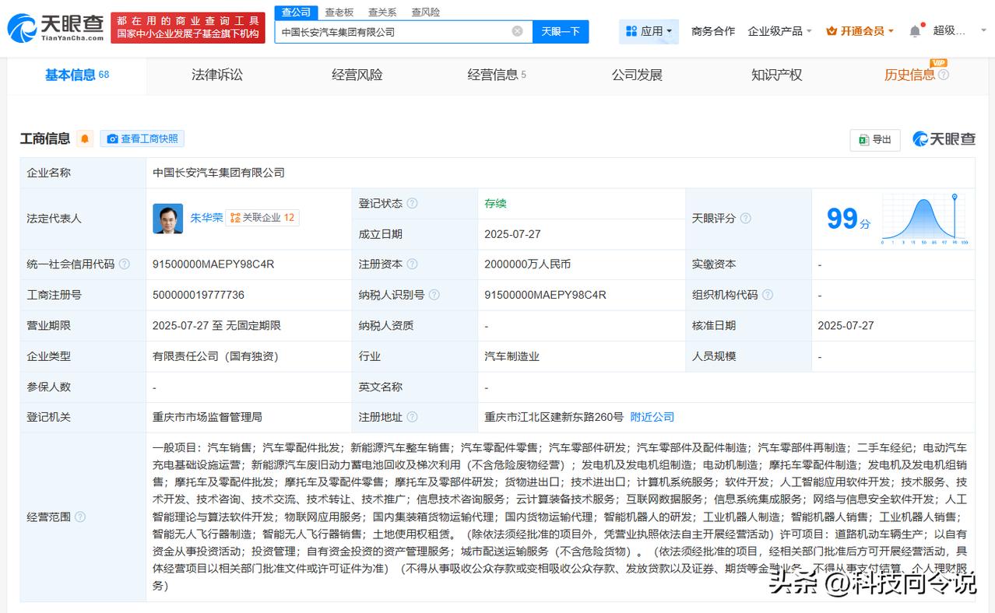Expand the 开通会员 dropdown
Viewport: 995px width, 613px height.
point(860,31)
